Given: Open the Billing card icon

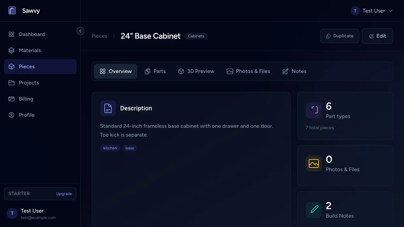Looking at the screenshot, I should point(11,99).
